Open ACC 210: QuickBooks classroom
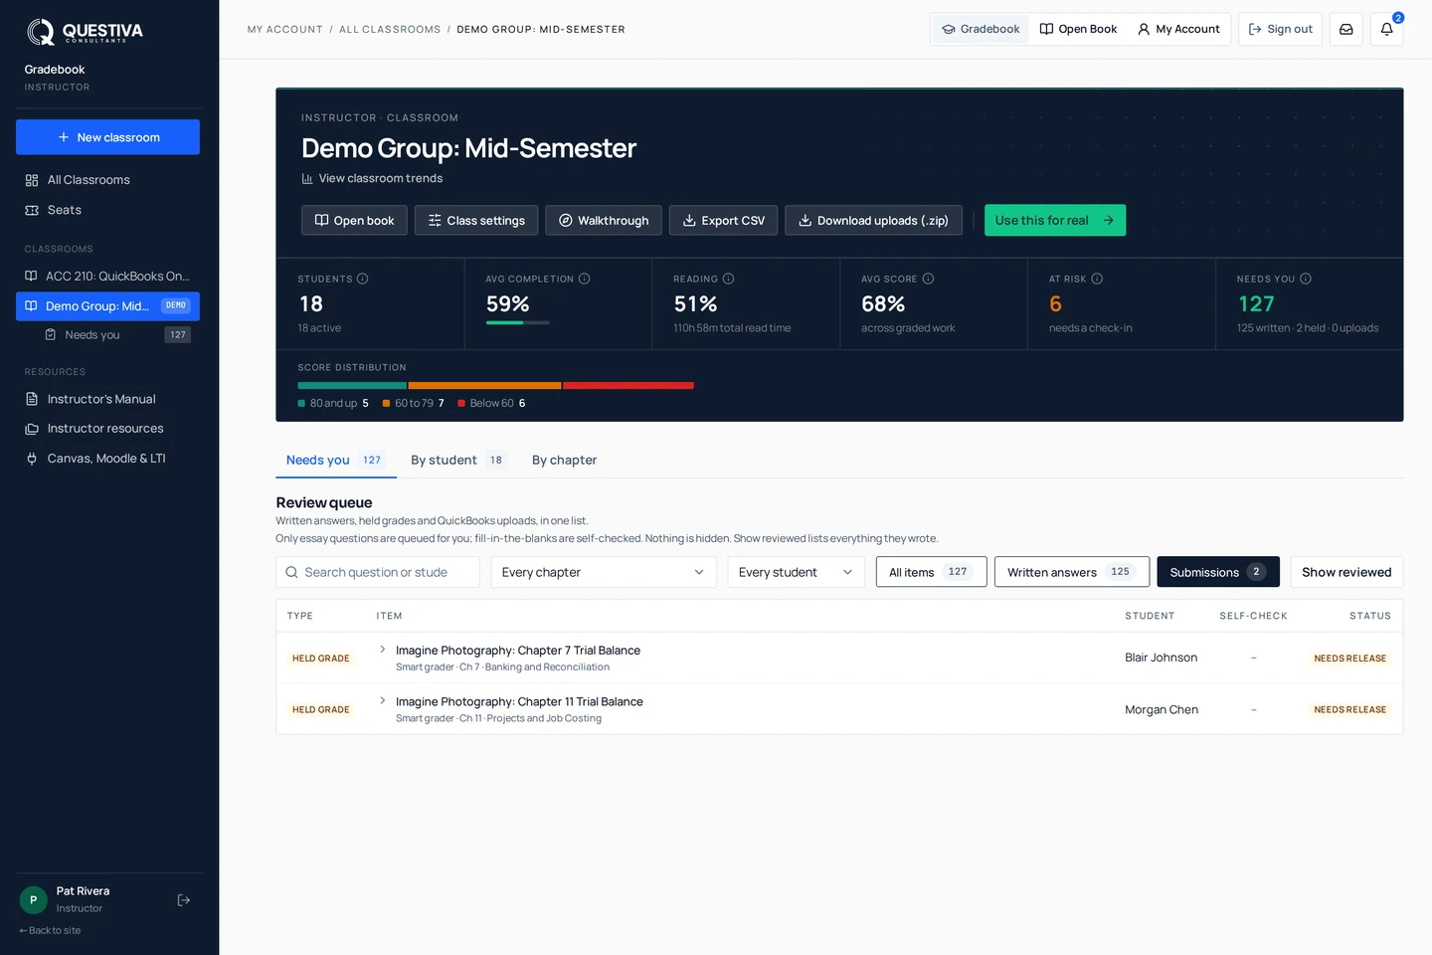The image size is (1432, 955). click(107, 277)
